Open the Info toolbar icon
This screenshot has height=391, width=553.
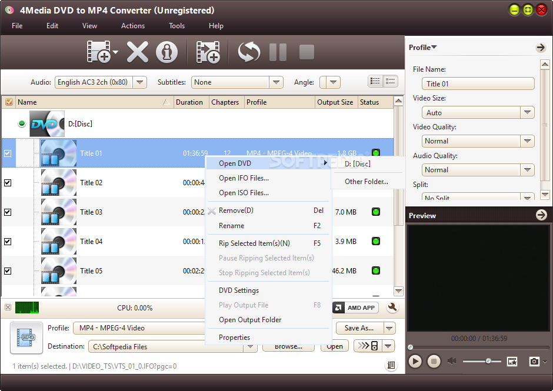tap(166, 52)
